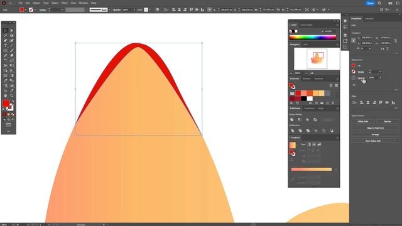Select the Type tool
Image resolution: width=402 pixels, height=226 pixels.
tap(6, 45)
